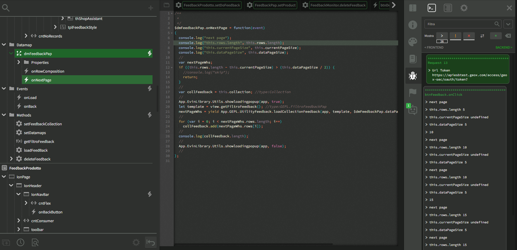
Task: Open the documentation book icon in sidebar
Action: click(x=413, y=59)
